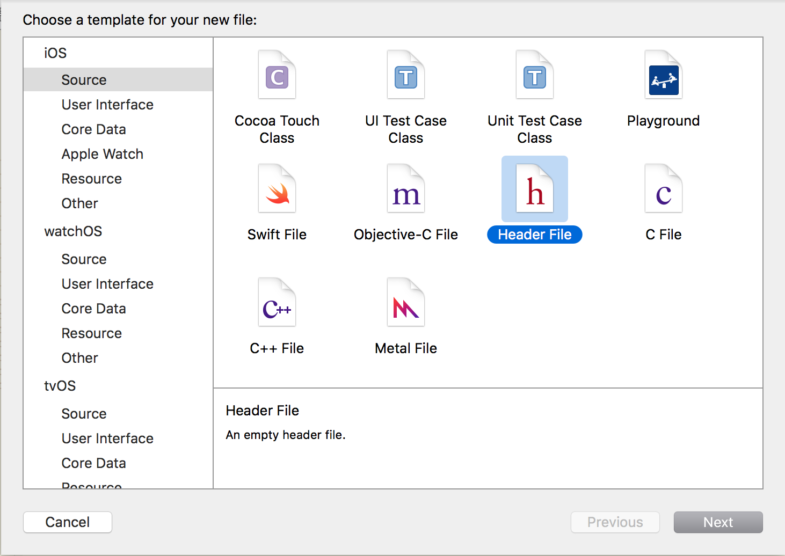Open User Interface under iOS
Screen dimensions: 785x556
(x=107, y=105)
